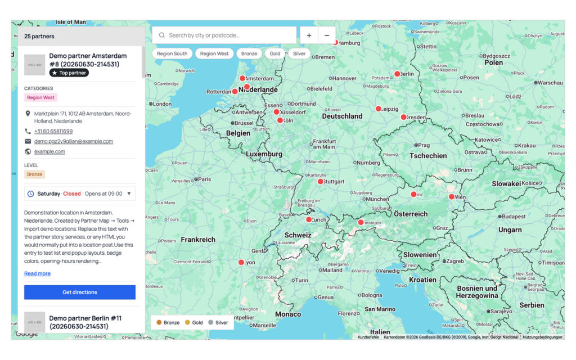Zoom in with the plus button

click(x=309, y=35)
